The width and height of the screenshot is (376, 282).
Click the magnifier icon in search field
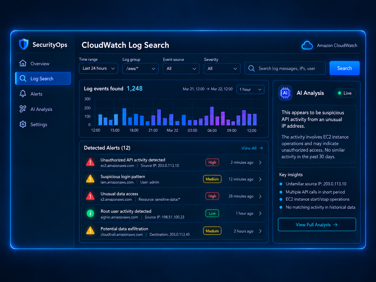point(251,68)
